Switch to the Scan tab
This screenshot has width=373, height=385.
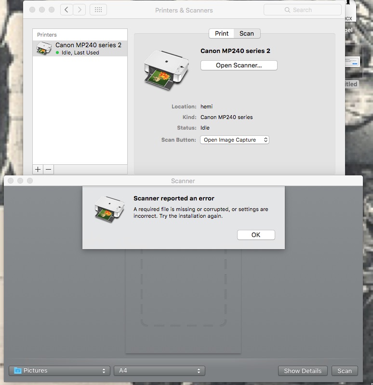click(x=247, y=33)
